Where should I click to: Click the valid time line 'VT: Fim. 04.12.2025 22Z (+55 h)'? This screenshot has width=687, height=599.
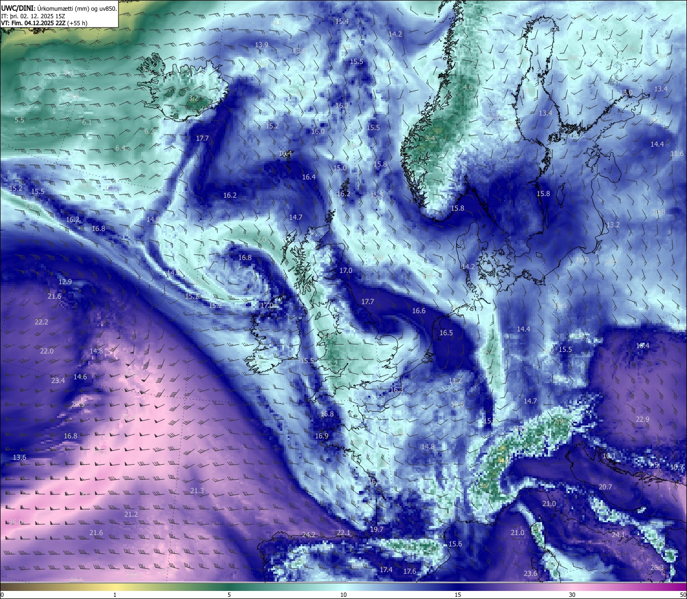(x=45, y=23)
